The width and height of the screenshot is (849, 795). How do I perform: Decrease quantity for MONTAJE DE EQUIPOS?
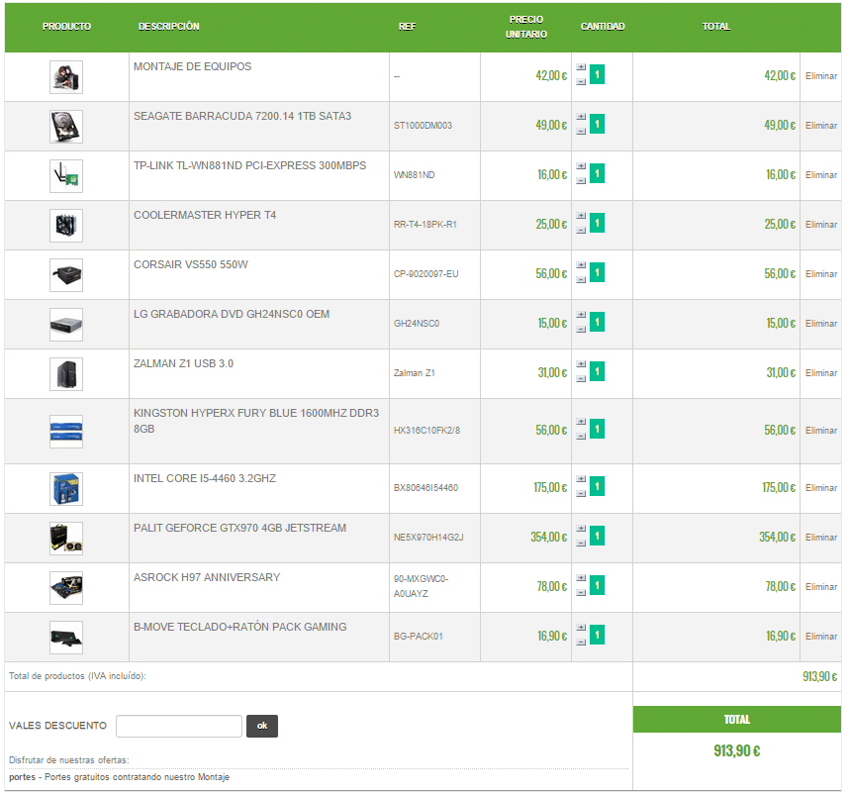(581, 82)
